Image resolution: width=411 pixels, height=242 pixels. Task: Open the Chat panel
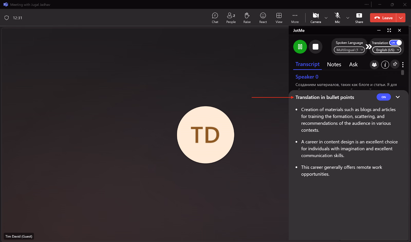215,18
